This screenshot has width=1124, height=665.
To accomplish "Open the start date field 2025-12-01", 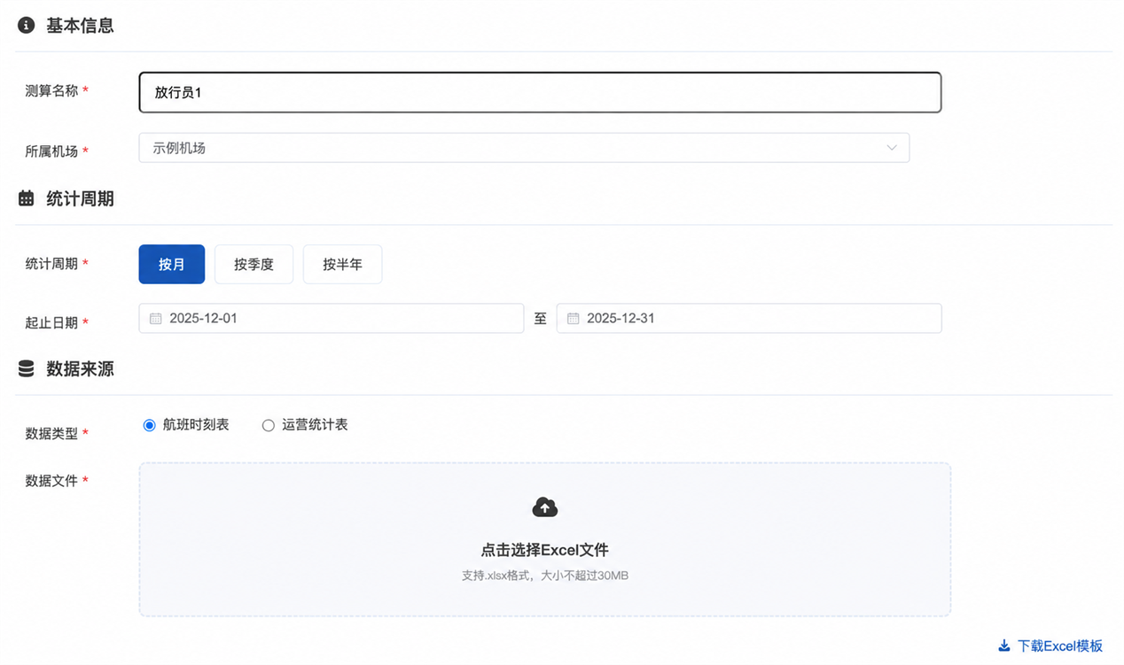I will pos(332,319).
